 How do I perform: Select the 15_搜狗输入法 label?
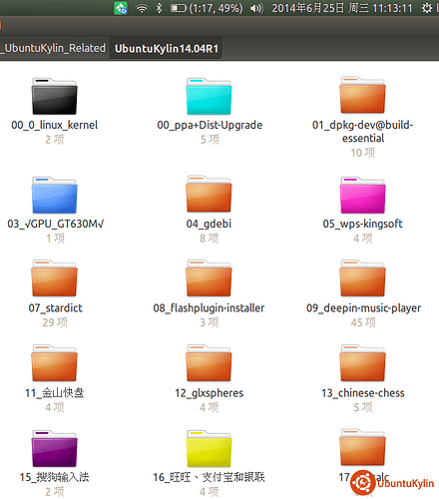(x=55, y=477)
